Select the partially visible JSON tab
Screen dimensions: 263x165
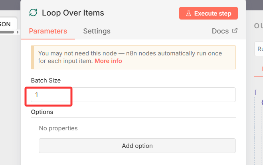coord(6,24)
